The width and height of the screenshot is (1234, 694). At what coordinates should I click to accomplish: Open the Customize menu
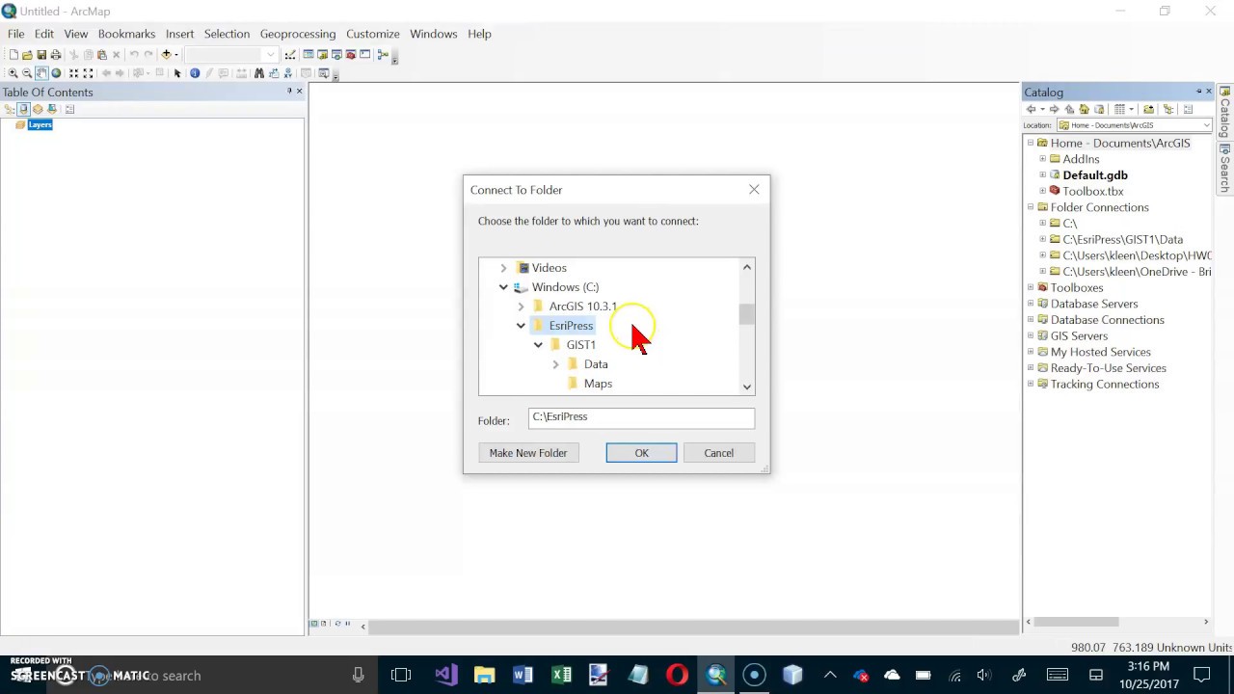click(x=373, y=34)
